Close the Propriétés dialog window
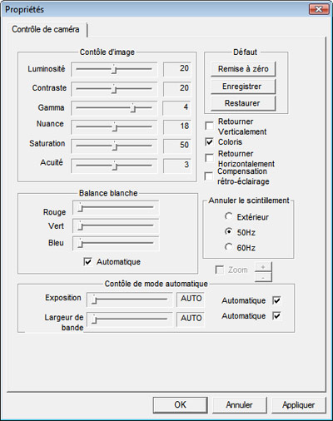Screen dimensions: 333x421 [319, 9]
